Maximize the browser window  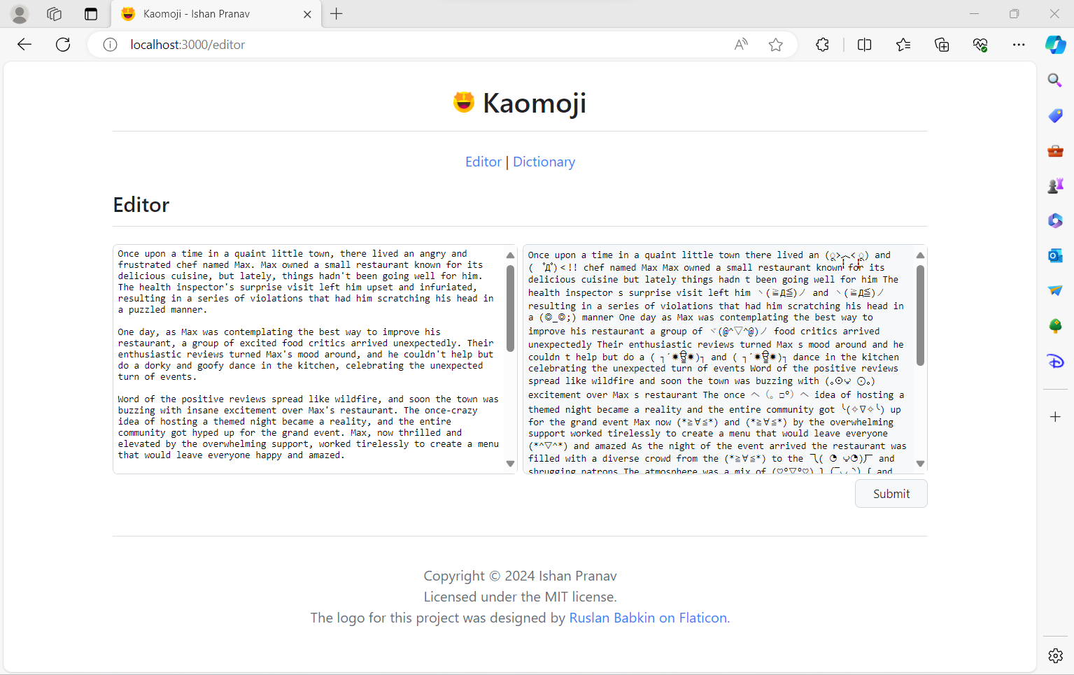click(x=1014, y=14)
